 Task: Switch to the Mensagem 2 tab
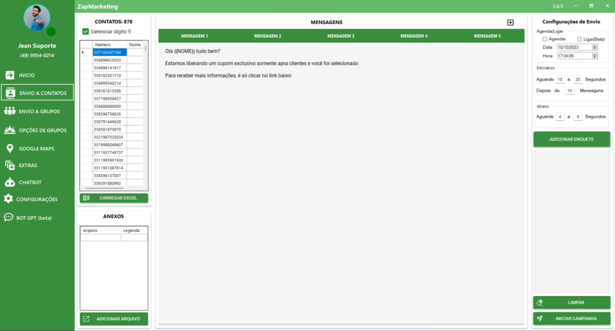(x=267, y=36)
